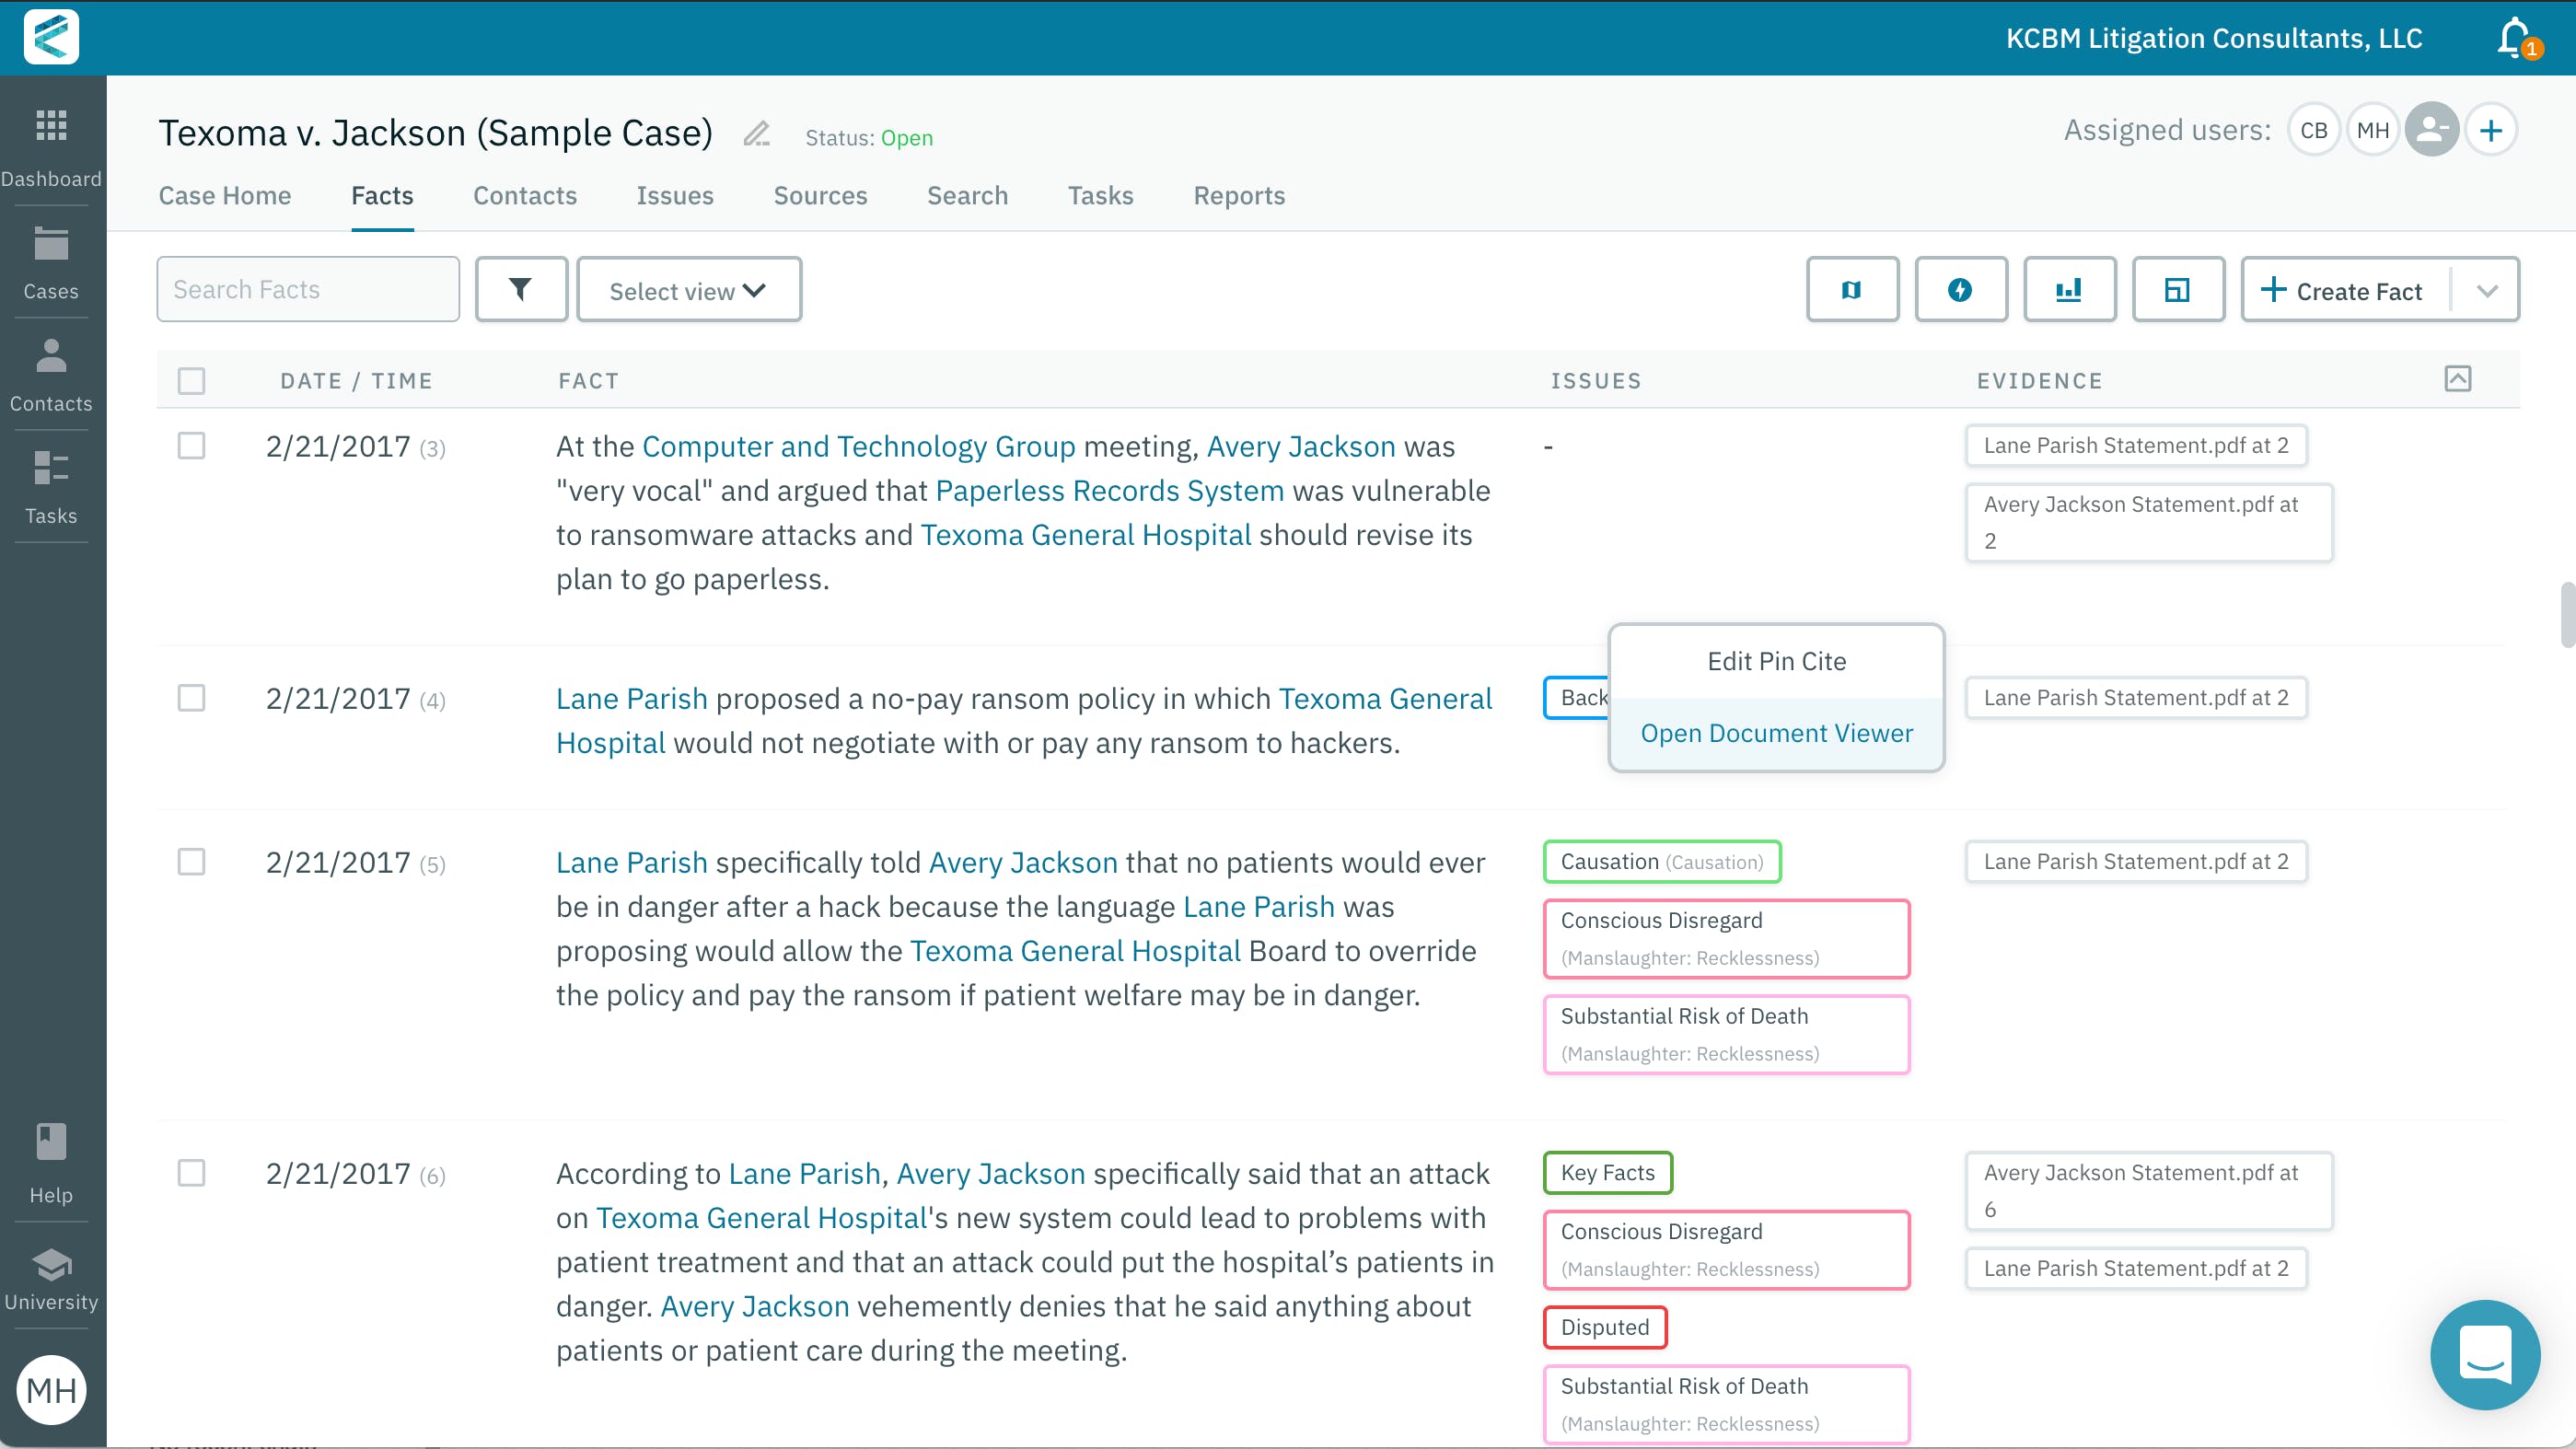This screenshot has height=1449, width=2576.
Task: Open the chat support bubble
Action: (2484, 1354)
